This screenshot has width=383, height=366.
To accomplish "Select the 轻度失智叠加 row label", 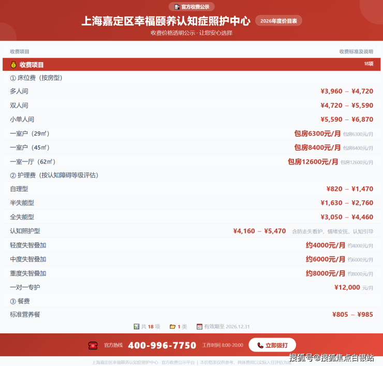I will (28, 245).
